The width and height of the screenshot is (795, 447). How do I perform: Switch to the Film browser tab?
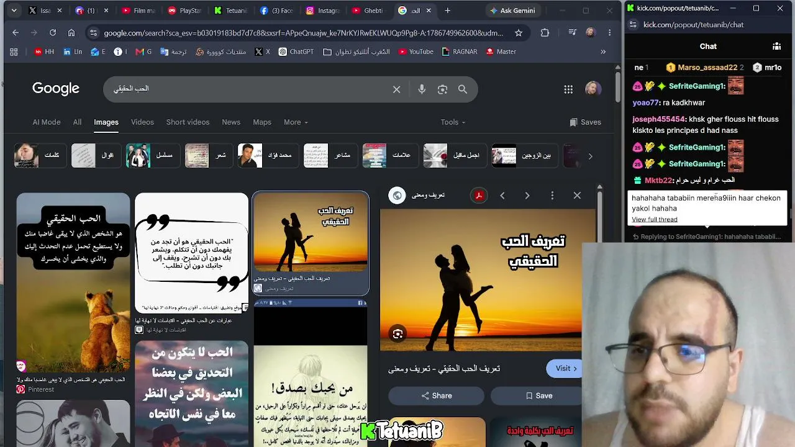pos(138,11)
